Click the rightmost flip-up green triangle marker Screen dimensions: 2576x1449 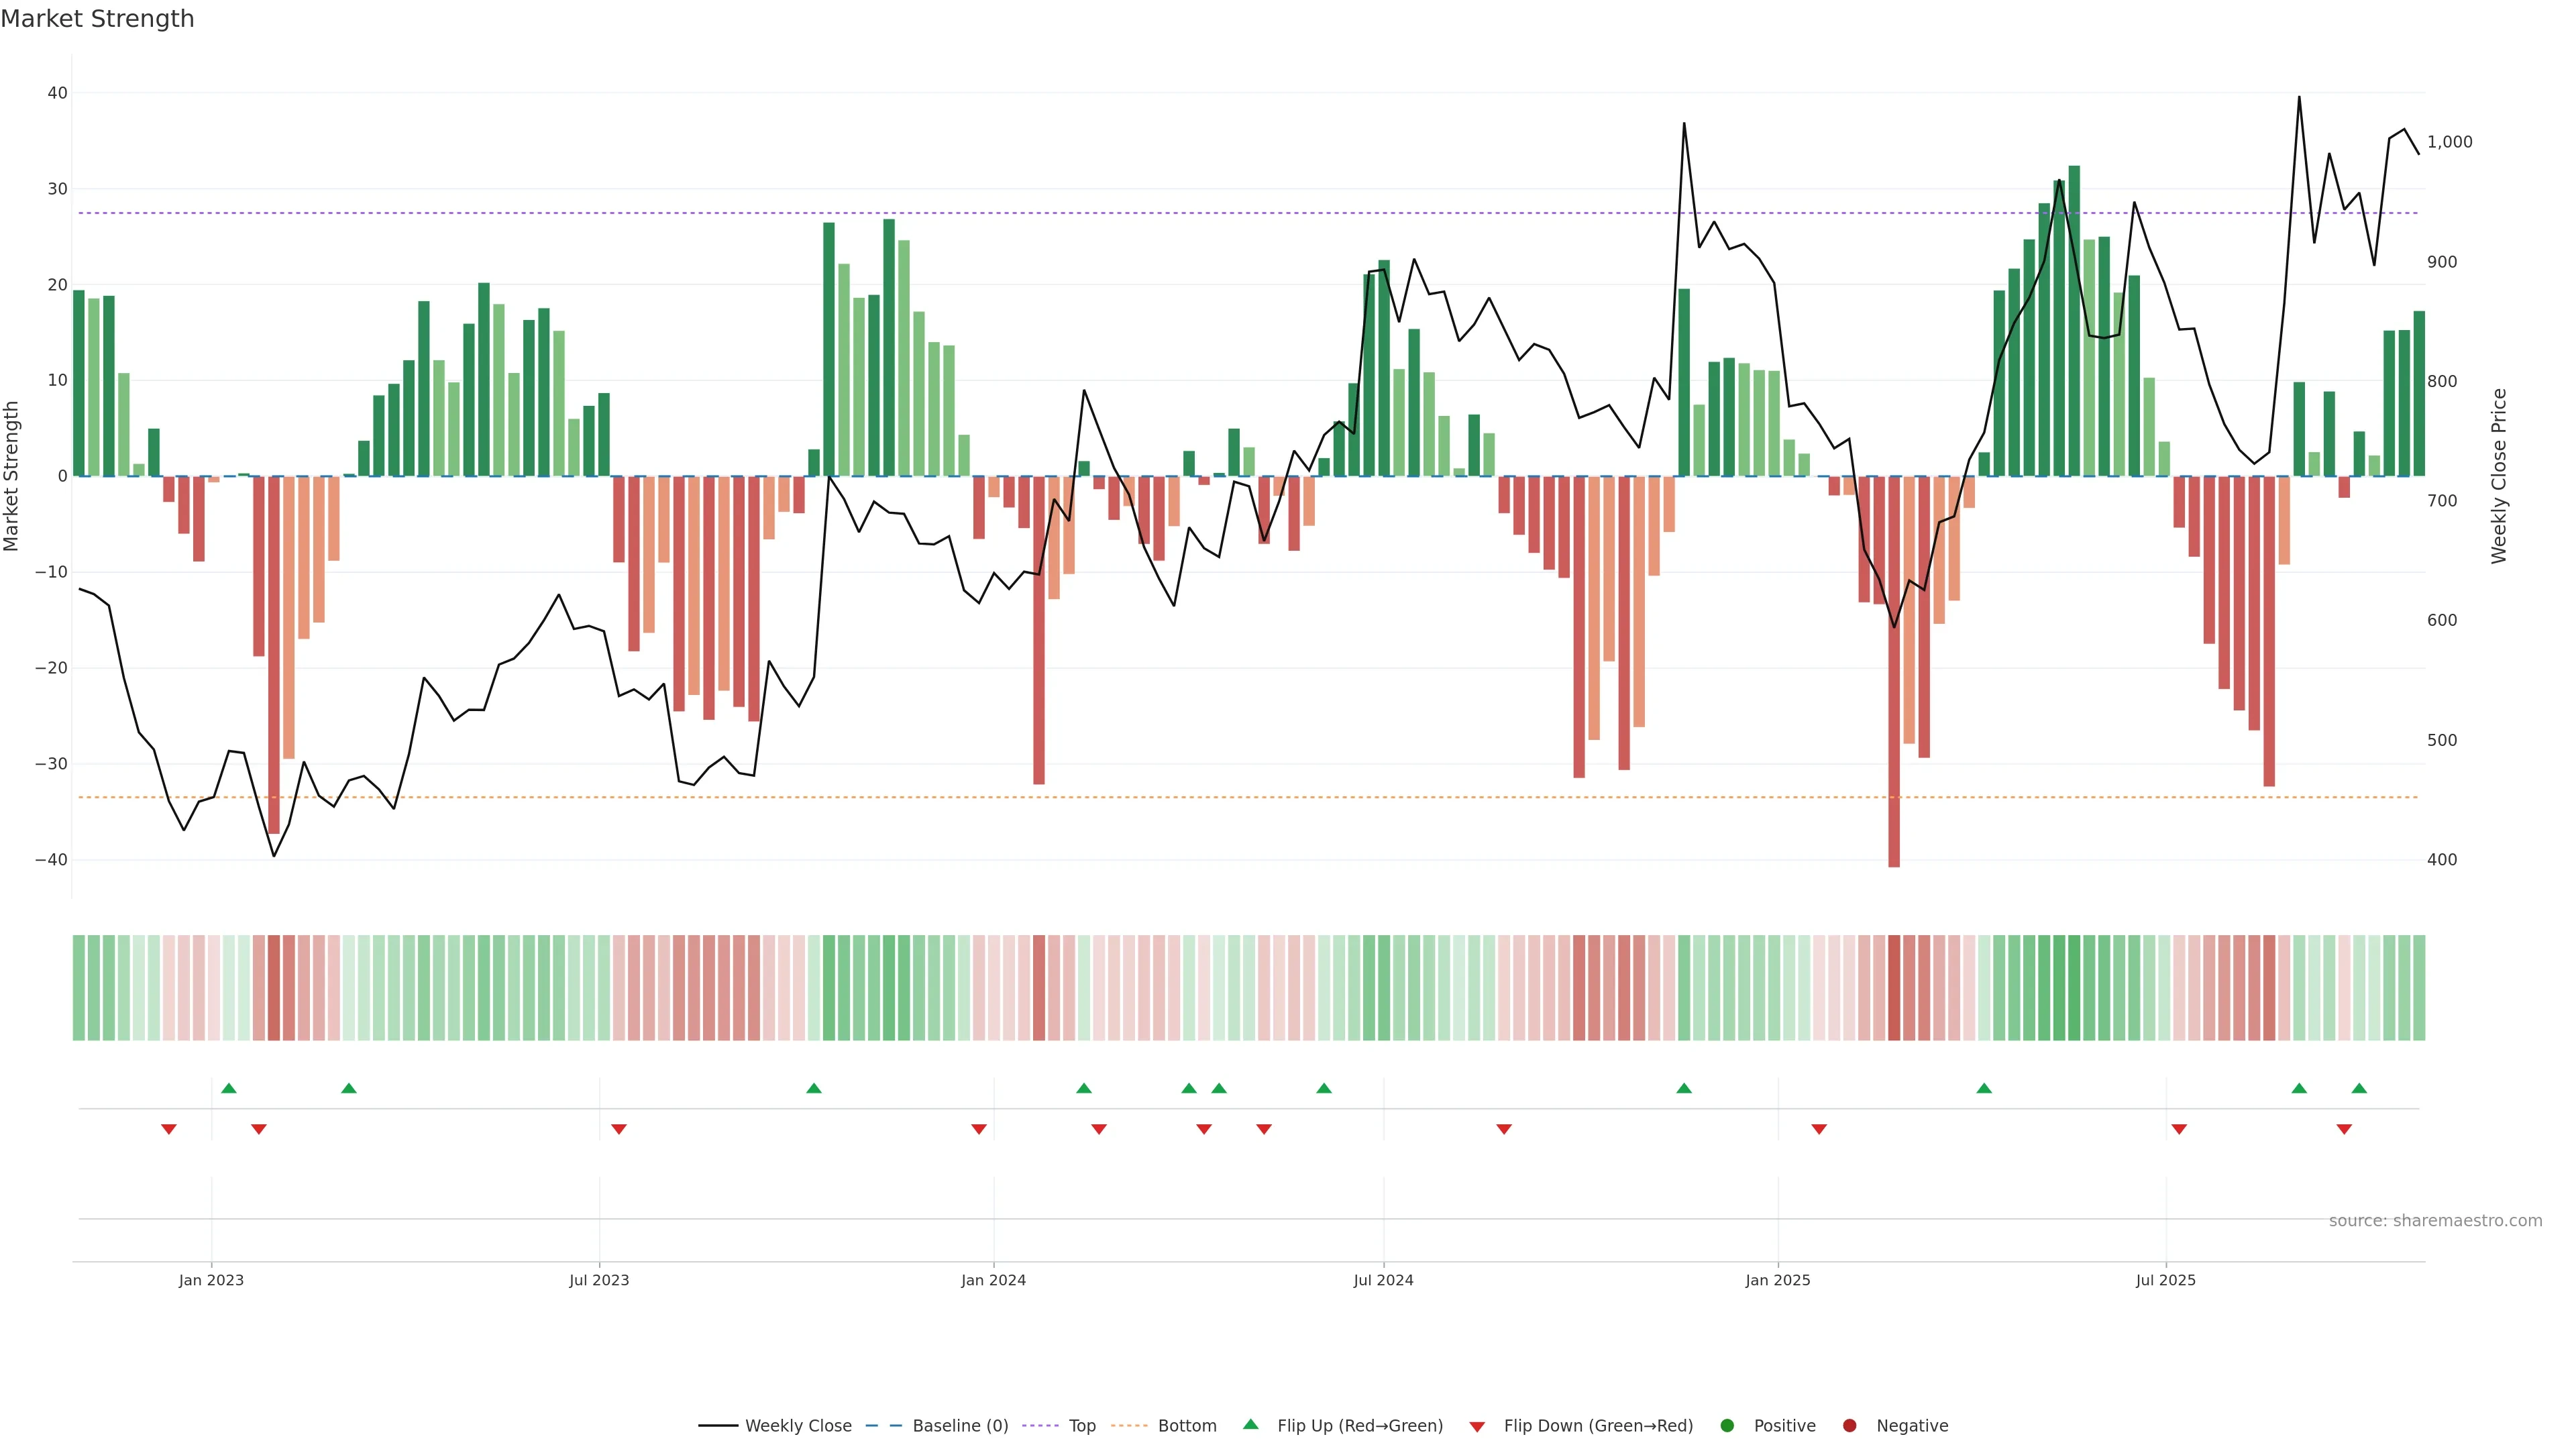pyautogui.click(x=2359, y=1088)
